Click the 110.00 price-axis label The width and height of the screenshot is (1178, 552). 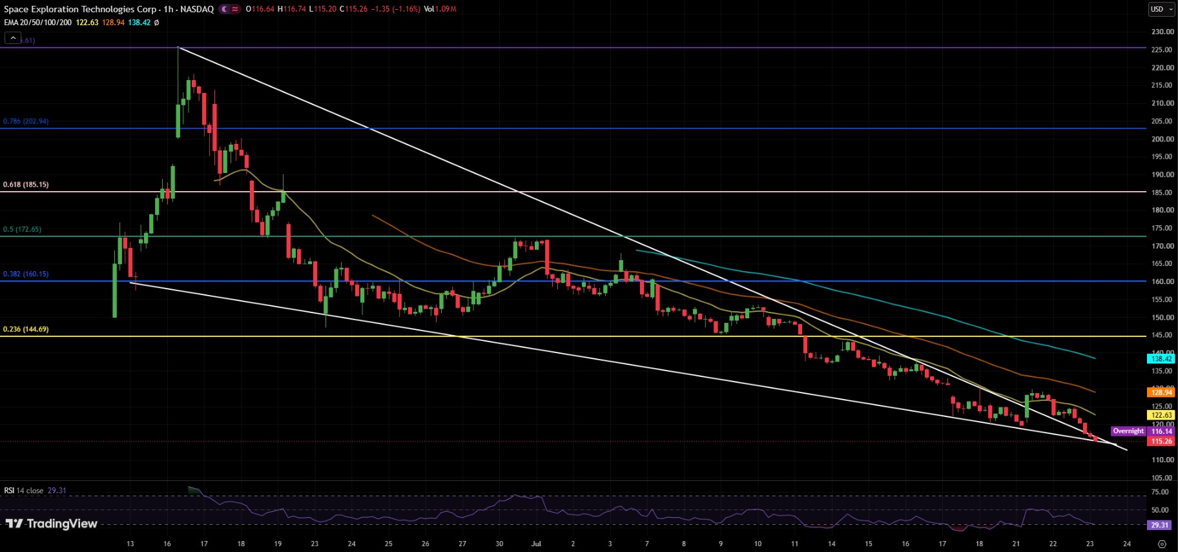click(1162, 460)
